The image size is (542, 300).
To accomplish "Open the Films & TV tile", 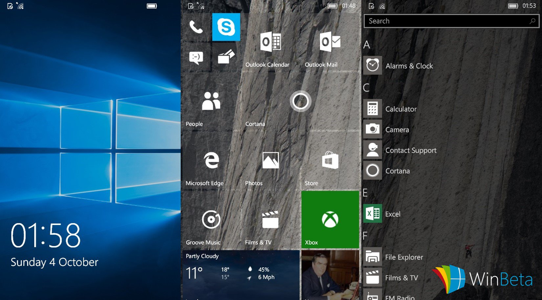I will pyautogui.click(x=270, y=220).
